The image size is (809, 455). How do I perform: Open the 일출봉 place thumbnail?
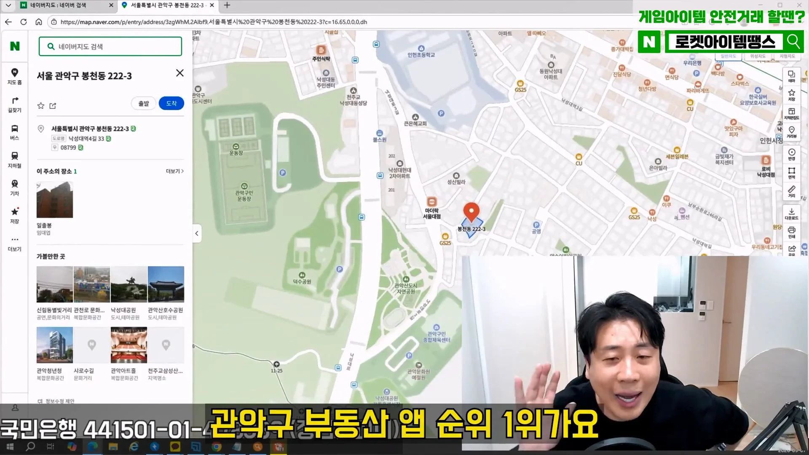[55, 200]
